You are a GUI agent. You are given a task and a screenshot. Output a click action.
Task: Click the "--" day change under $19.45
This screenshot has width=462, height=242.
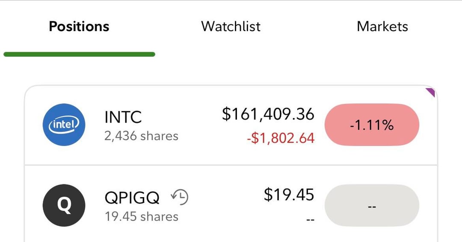(x=310, y=219)
